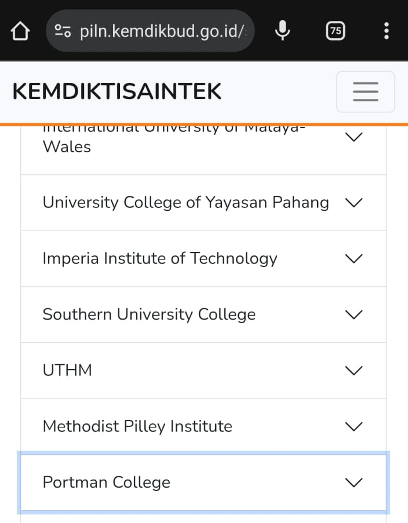Tap the address bar URL field

click(x=162, y=31)
